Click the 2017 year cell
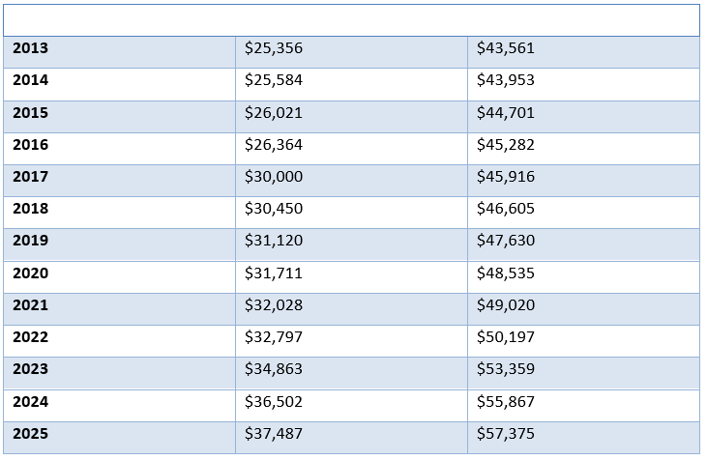Viewport: 707px width, 460px height. pos(31,177)
